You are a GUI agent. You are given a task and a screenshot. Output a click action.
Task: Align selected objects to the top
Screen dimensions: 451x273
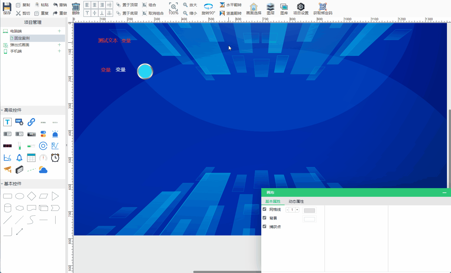[x=87, y=13]
